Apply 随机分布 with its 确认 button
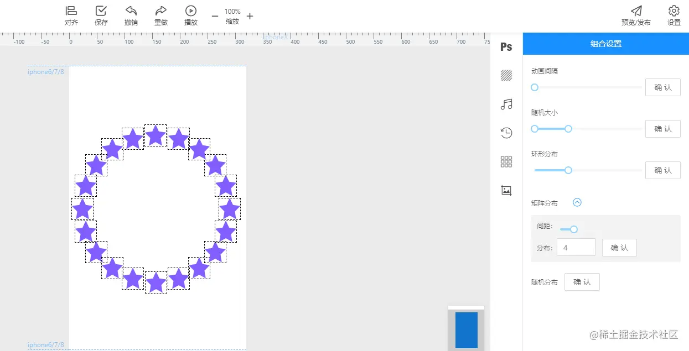The width and height of the screenshot is (689, 351). point(582,282)
